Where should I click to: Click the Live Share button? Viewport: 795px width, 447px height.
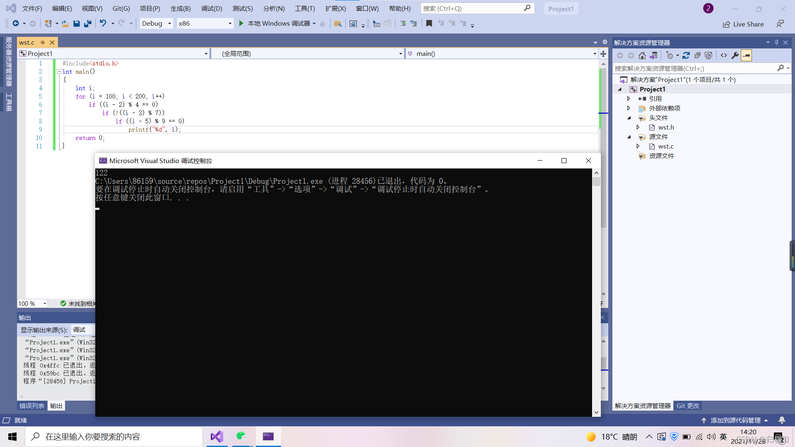[743, 24]
